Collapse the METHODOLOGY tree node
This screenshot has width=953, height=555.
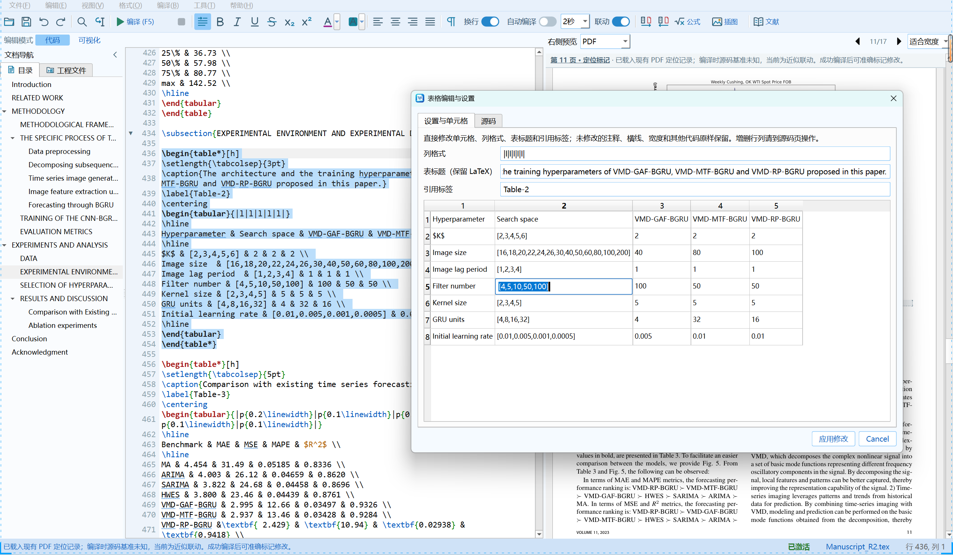tap(4, 112)
